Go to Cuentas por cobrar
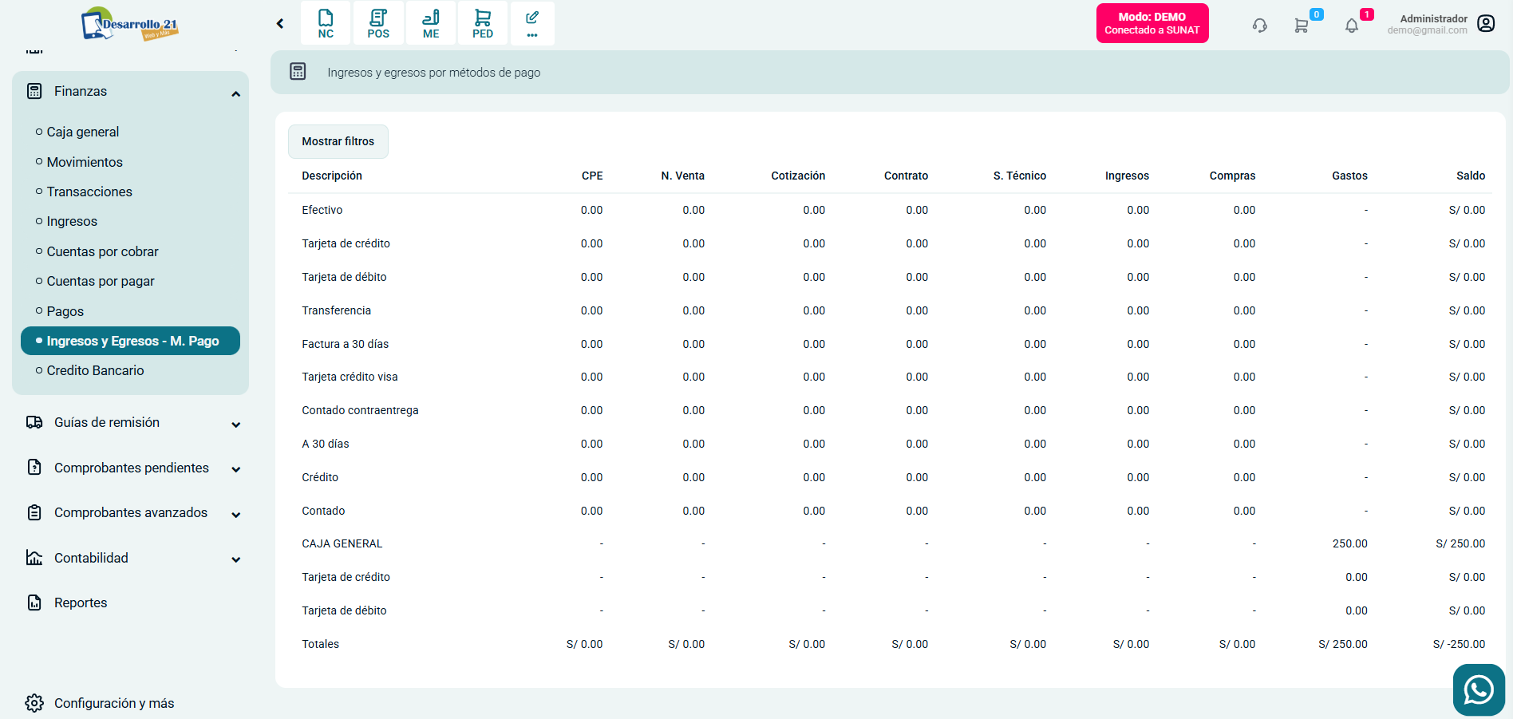 click(x=102, y=251)
